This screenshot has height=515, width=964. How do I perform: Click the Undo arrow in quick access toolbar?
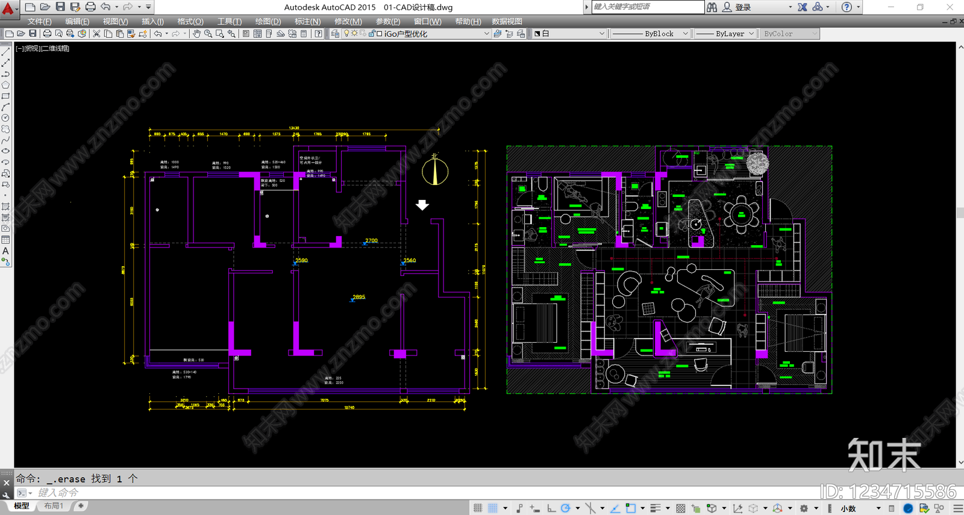coord(105,7)
